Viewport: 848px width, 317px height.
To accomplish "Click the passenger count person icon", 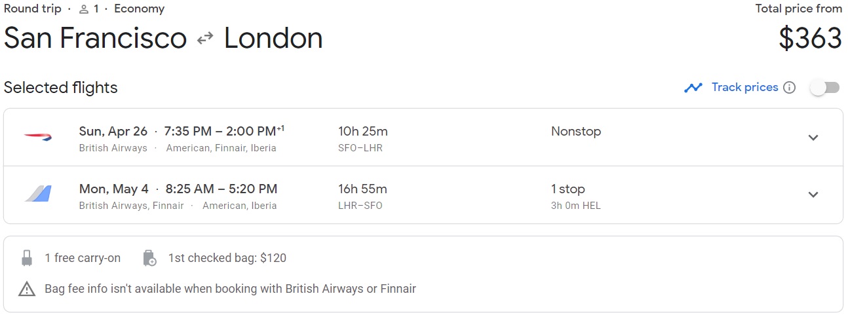I will [83, 9].
